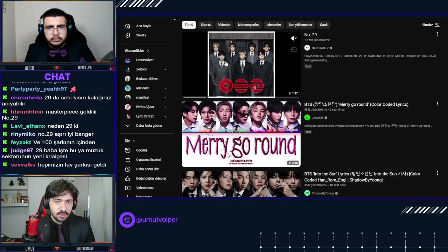448x252 pixels.
Task: Select the Tümü filter chip
Action: click(x=189, y=25)
